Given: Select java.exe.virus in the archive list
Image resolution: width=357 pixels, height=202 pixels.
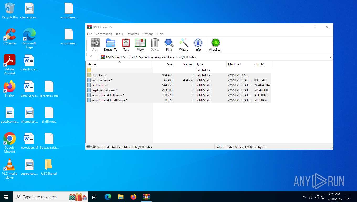Looking at the screenshot, I should (x=178, y=80).
